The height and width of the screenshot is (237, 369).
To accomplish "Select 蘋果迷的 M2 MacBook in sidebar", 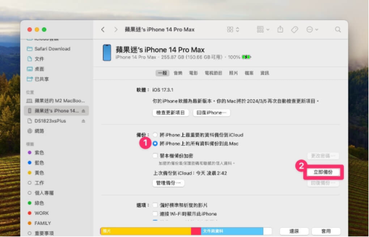I will click(x=55, y=101).
